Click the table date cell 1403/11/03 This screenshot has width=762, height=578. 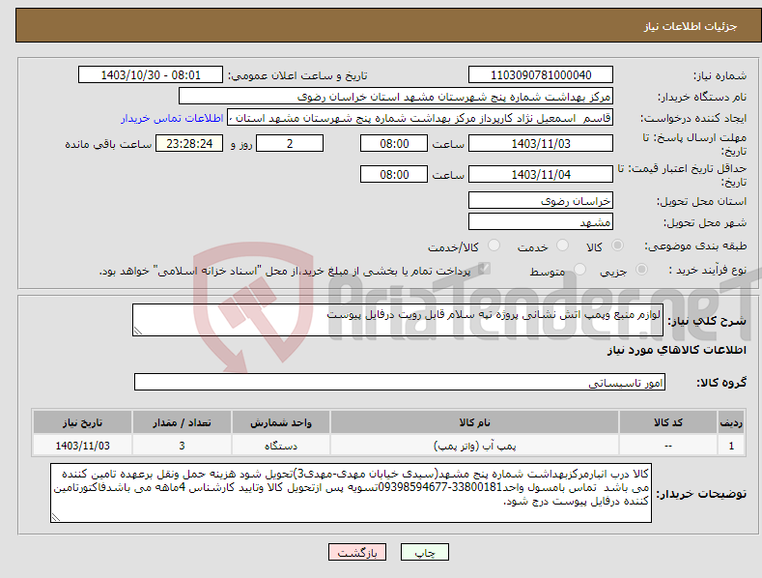[x=83, y=446]
